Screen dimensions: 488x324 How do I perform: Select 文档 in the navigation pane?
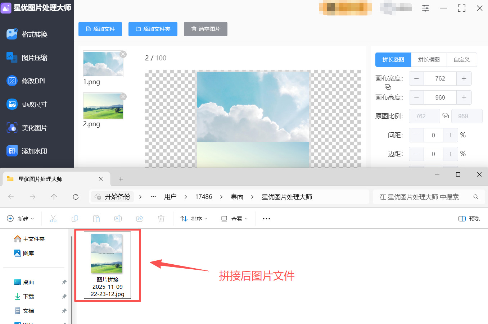tap(24, 311)
